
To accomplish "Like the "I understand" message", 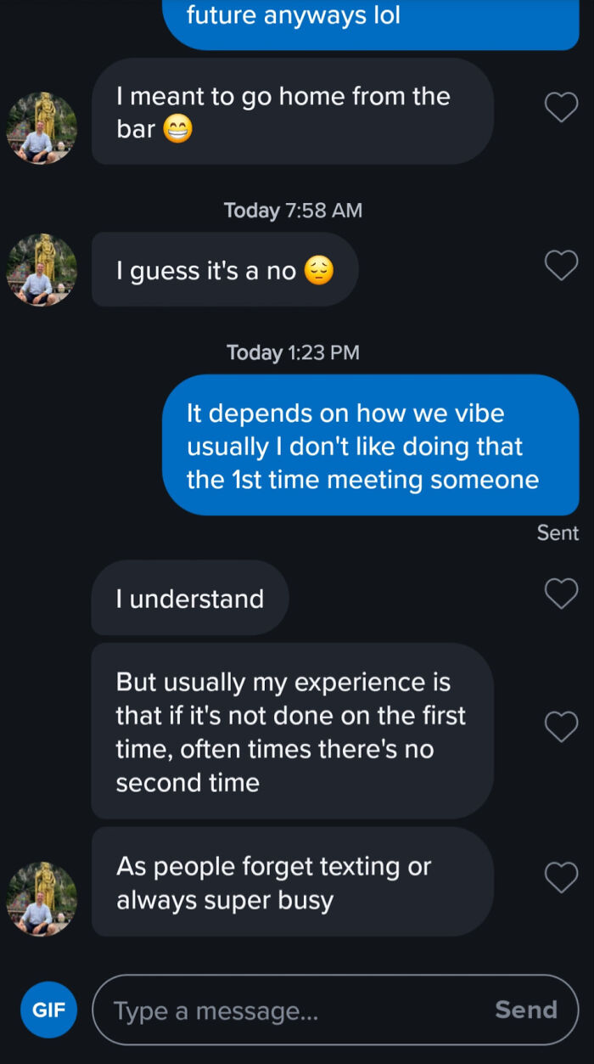I will [561, 594].
